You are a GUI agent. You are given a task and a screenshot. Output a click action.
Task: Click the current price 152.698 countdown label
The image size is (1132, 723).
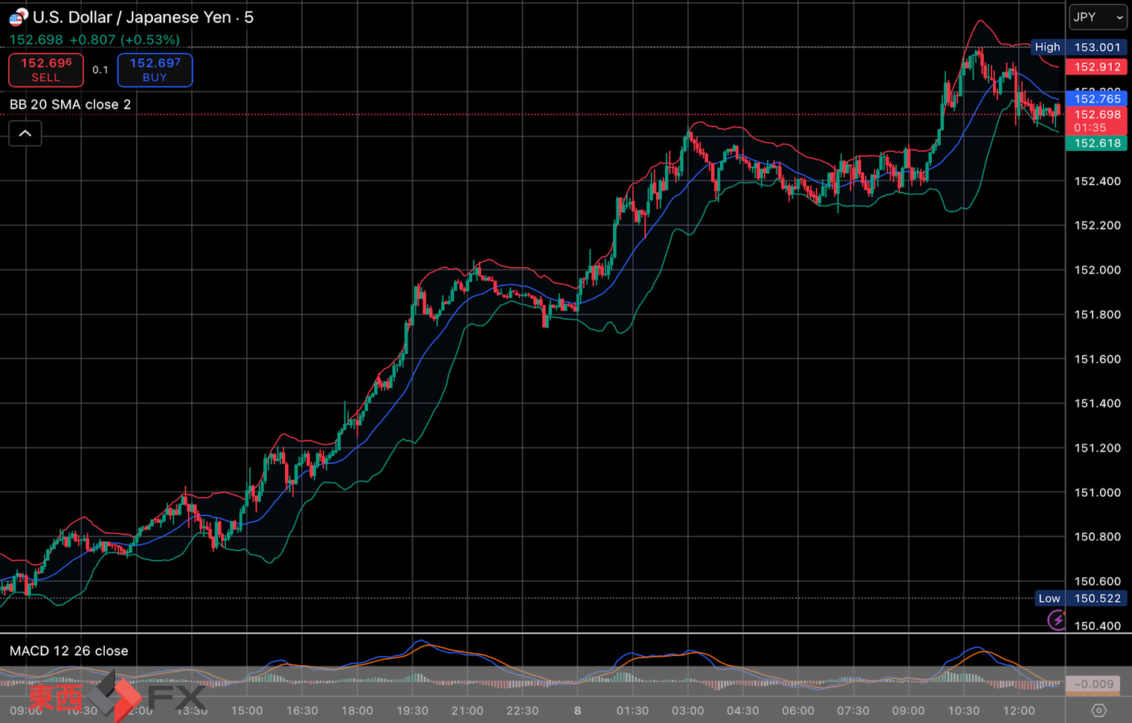[1097, 120]
